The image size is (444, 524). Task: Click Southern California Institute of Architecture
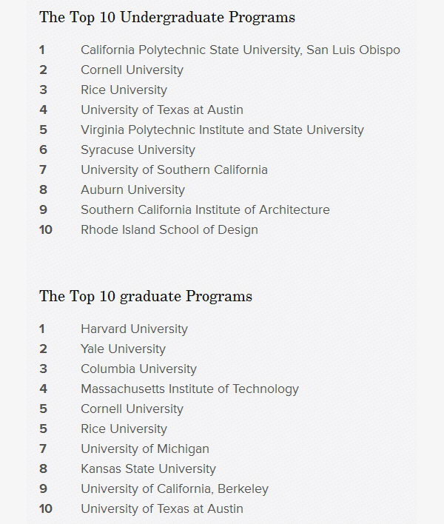[x=205, y=210]
